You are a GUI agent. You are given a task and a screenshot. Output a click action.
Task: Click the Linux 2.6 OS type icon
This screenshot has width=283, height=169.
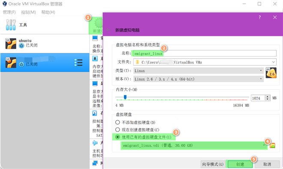click(x=271, y=73)
